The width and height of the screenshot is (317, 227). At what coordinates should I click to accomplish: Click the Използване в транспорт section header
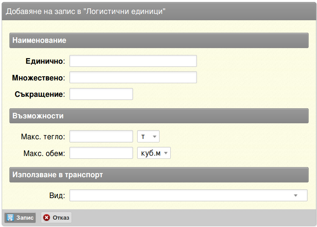coord(159,175)
